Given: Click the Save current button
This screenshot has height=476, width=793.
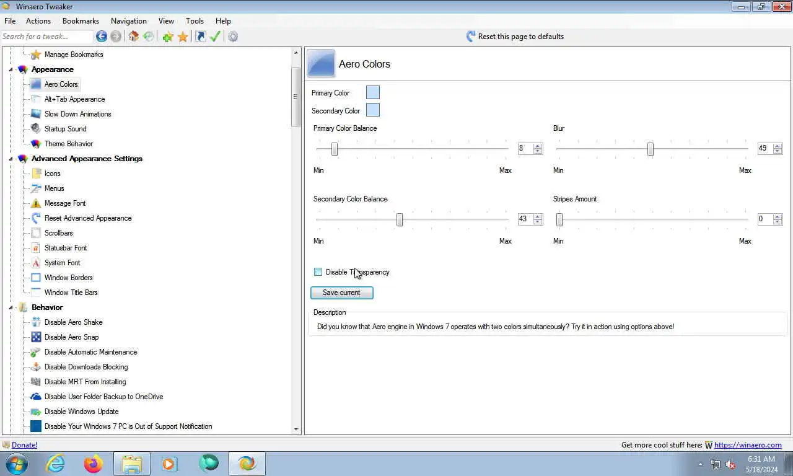Looking at the screenshot, I should (341, 293).
